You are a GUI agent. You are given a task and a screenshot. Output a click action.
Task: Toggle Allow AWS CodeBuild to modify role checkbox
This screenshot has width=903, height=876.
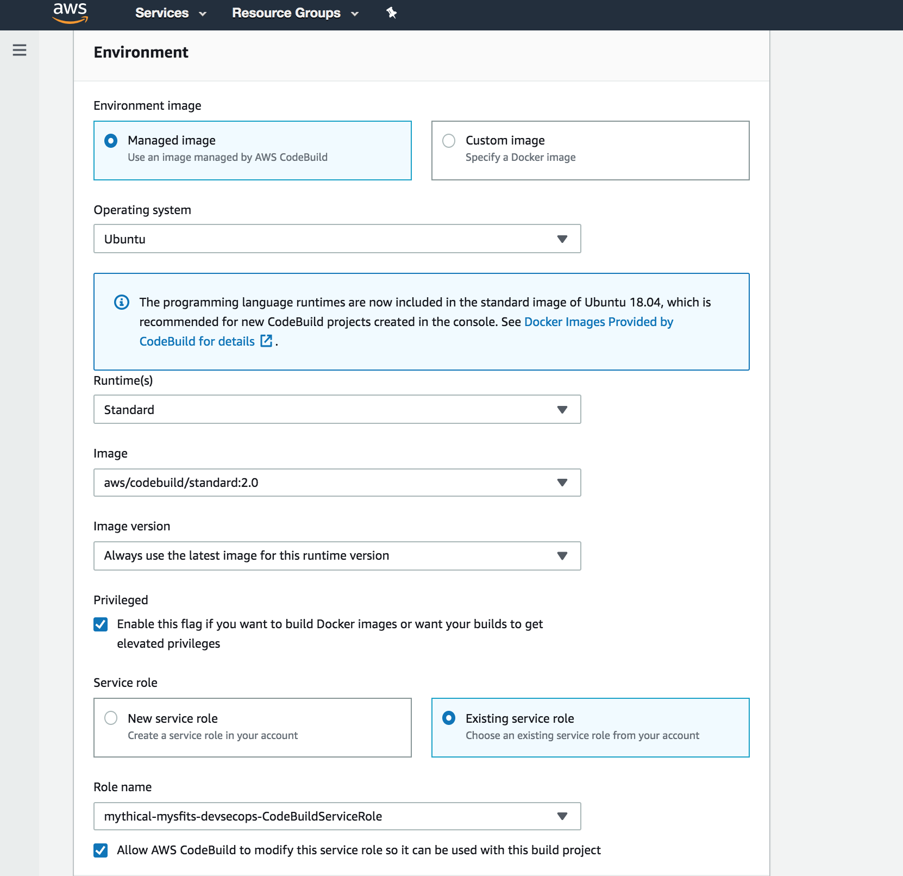tap(101, 850)
